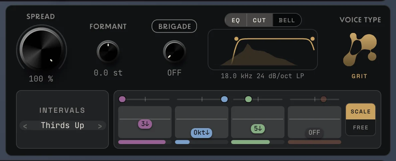Screen dimensions: 396x161
Task: Click the GRIT voice type blob icon
Action: tap(360, 50)
